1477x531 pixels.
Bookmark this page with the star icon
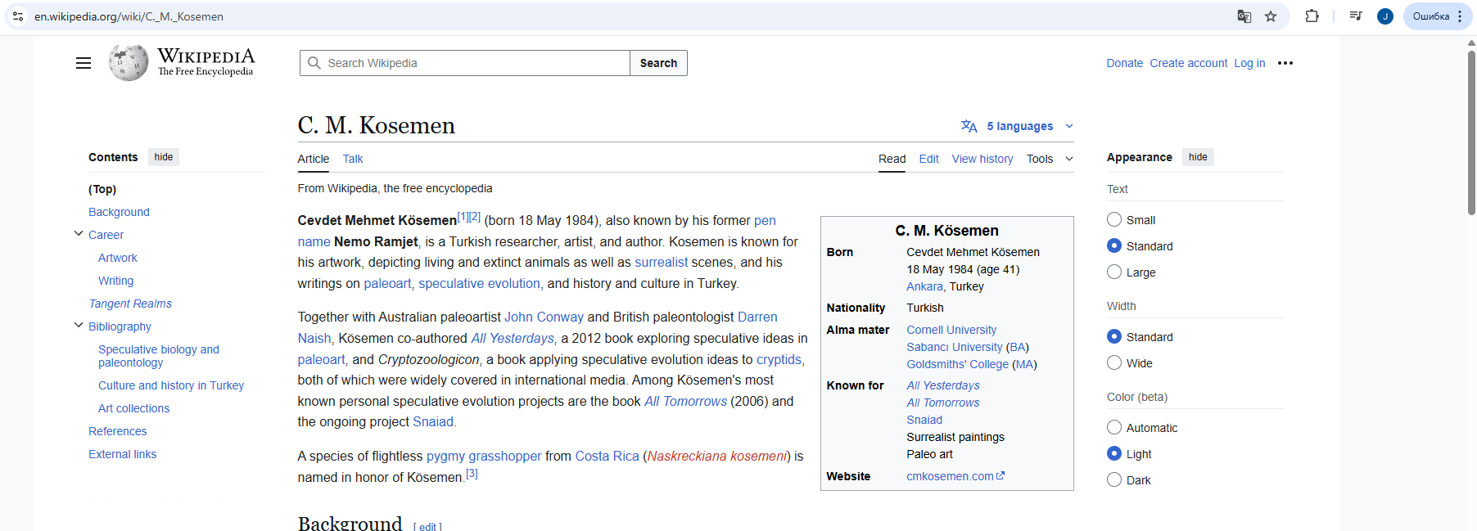point(1271,16)
